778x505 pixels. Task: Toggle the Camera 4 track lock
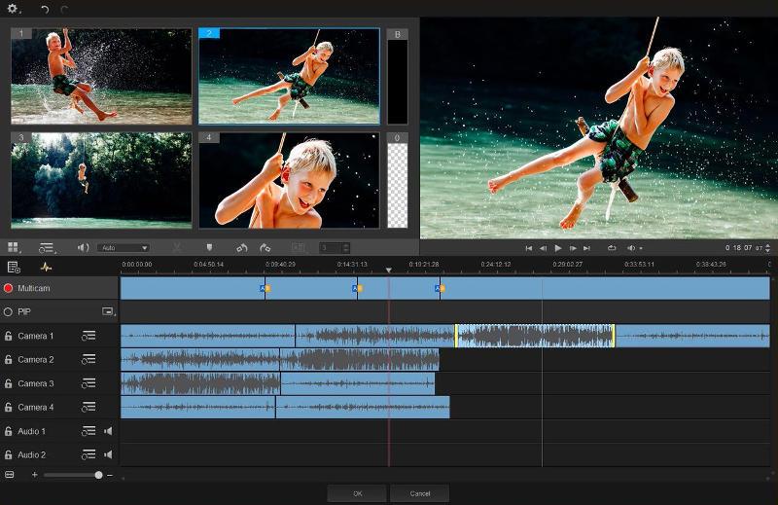click(9, 407)
